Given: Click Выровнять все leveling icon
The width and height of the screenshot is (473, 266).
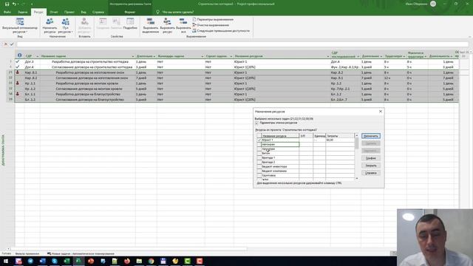Looking at the screenshot, I should [183, 25].
